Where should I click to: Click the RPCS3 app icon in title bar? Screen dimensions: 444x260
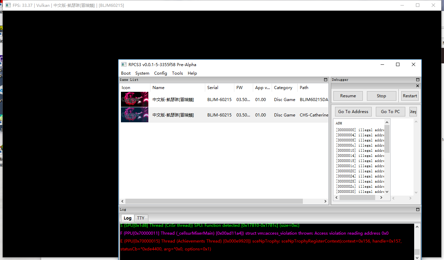click(124, 64)
